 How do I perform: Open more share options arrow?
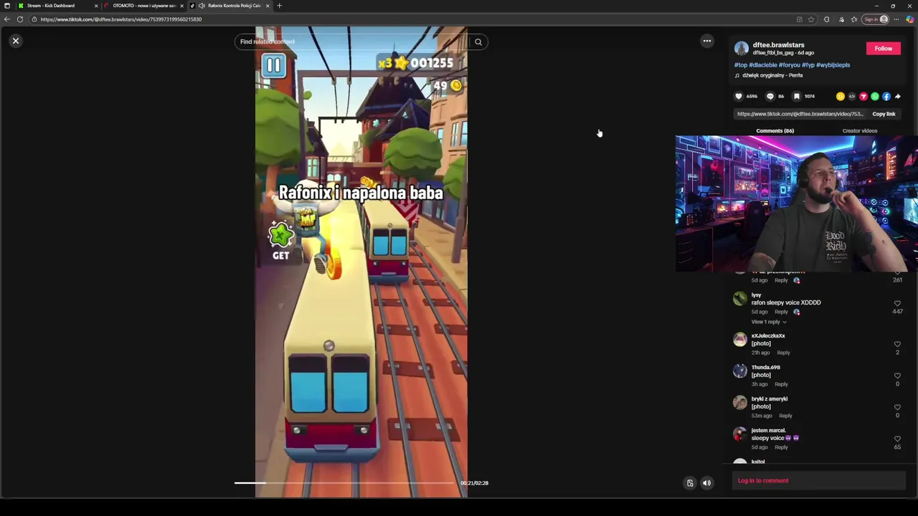click(897, 96)
